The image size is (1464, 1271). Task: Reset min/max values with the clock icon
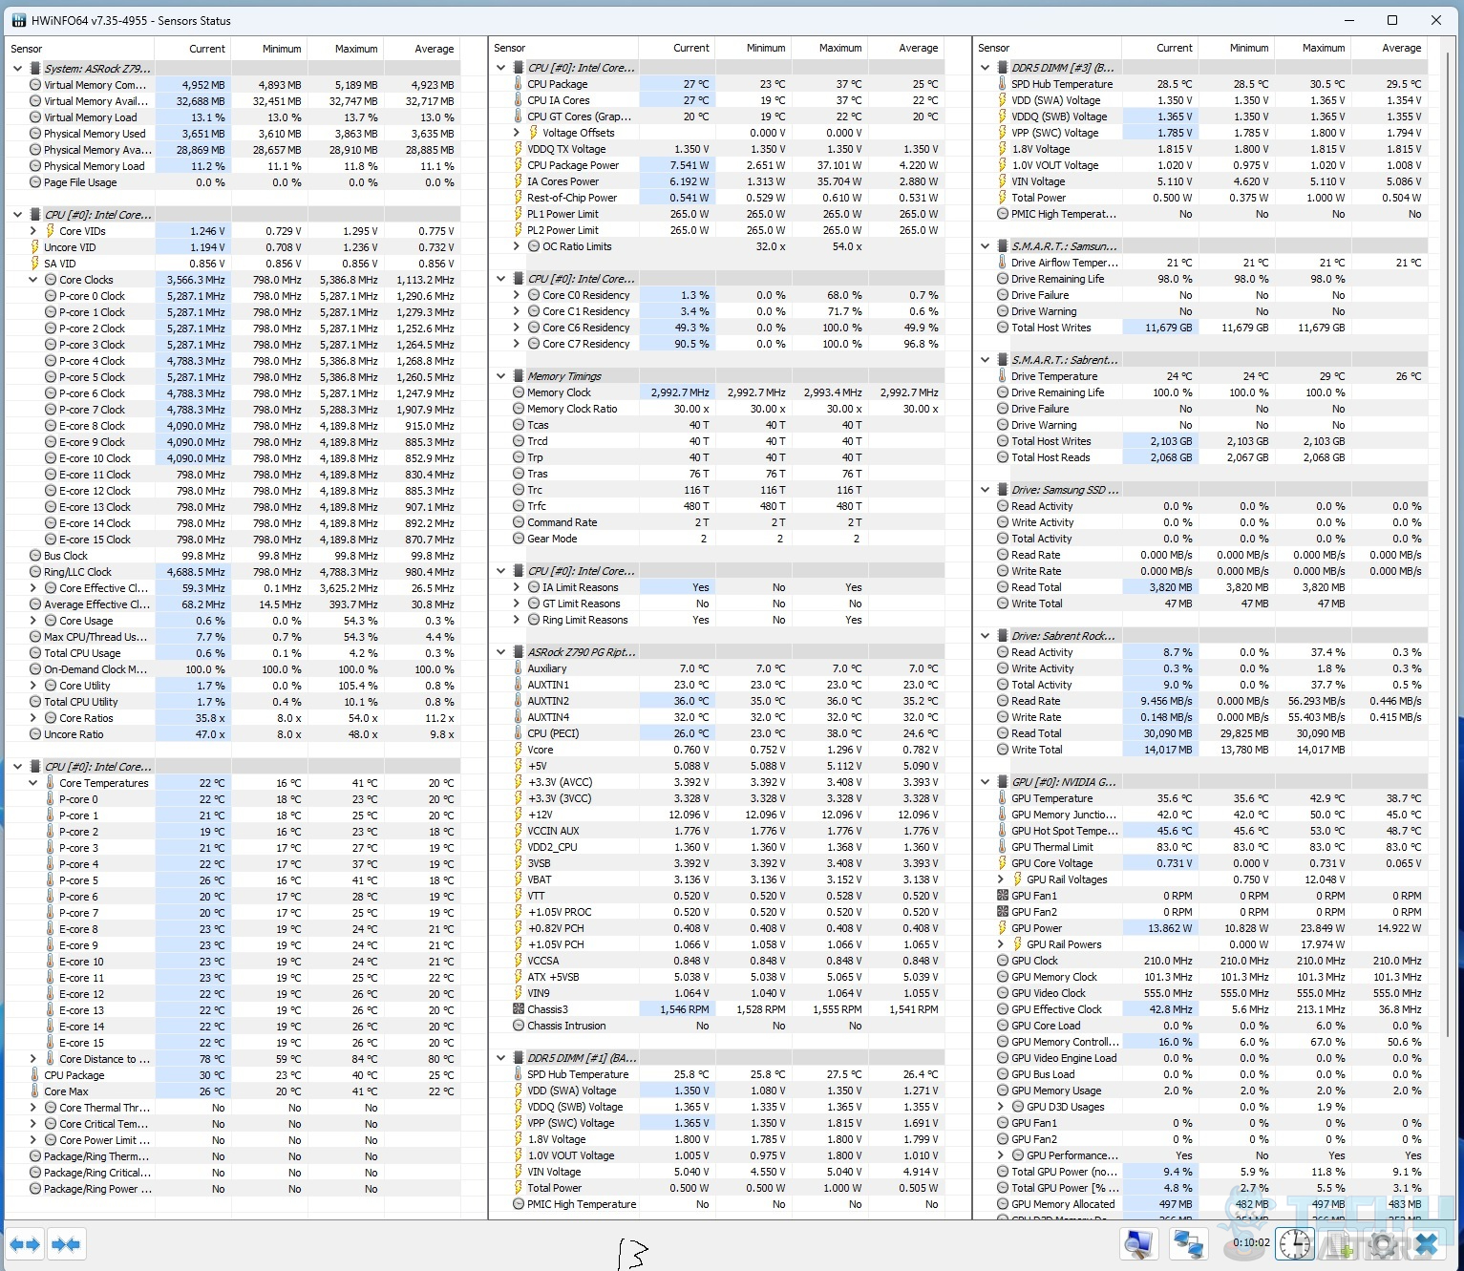1295,1244
